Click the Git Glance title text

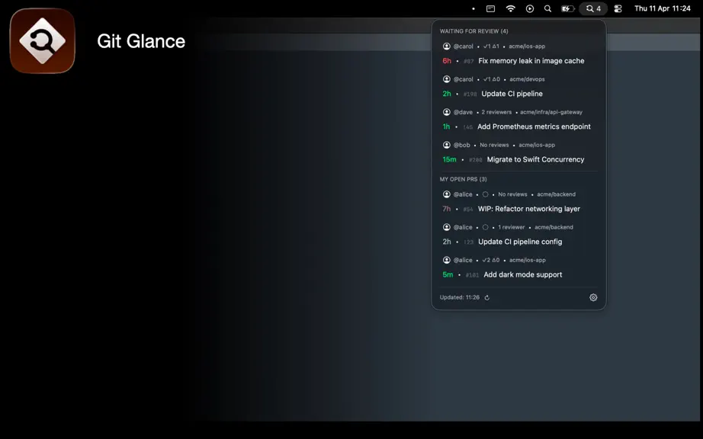(x=141, y=41)
